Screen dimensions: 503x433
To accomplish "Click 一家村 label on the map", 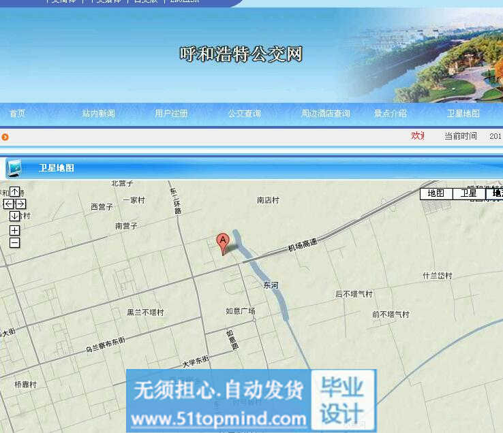I will (134, 200).
